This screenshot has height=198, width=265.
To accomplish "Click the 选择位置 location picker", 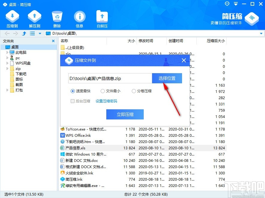I will pos(167,78).
